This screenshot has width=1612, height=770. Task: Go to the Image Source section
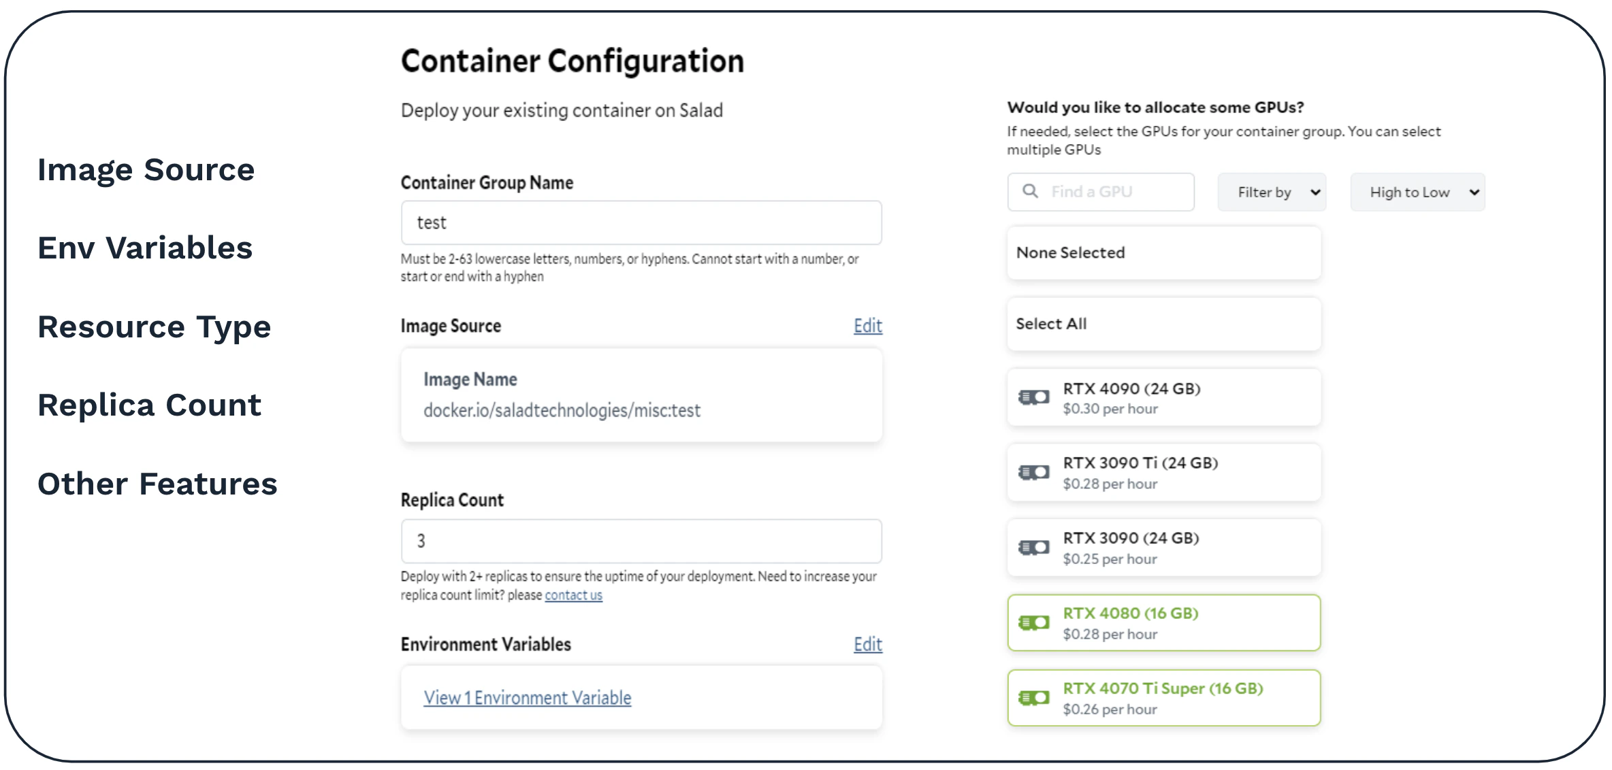click(x=146, y=169)
